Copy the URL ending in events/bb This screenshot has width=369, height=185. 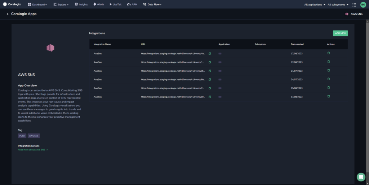click(210, 80)
